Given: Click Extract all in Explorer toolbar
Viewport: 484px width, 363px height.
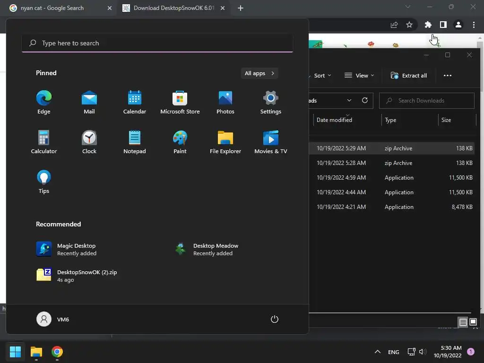Looking at the screenshot, I should (409, 76).
